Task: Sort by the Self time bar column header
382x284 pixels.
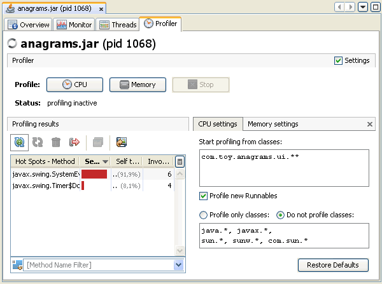Action: point(95,161)
